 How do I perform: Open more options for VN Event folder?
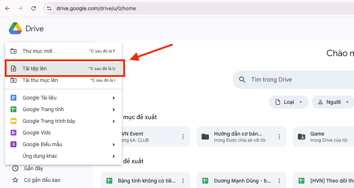pyautogui.click(x=183, y=137)
